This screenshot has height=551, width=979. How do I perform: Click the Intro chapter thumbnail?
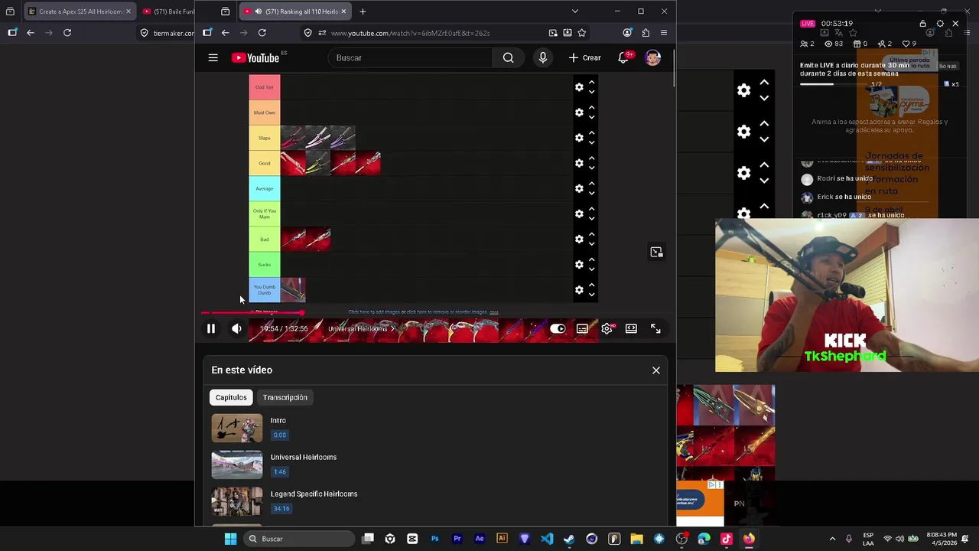coord(237,428)
